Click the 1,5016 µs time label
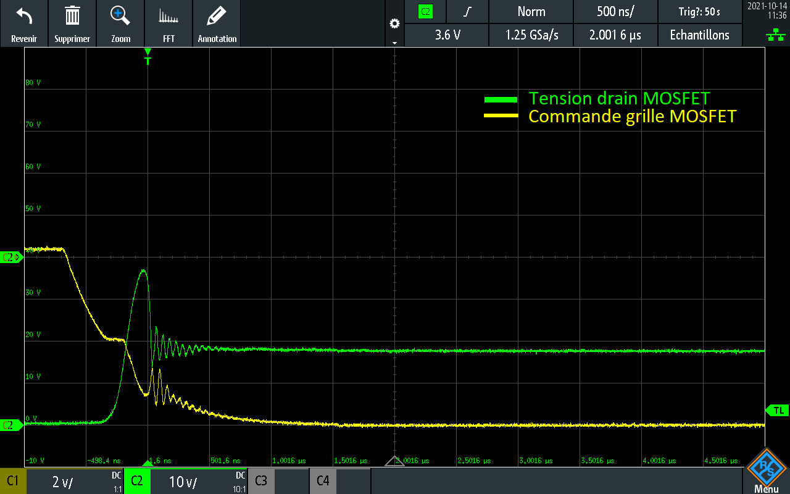790x494 pixels. click(350, 461)
